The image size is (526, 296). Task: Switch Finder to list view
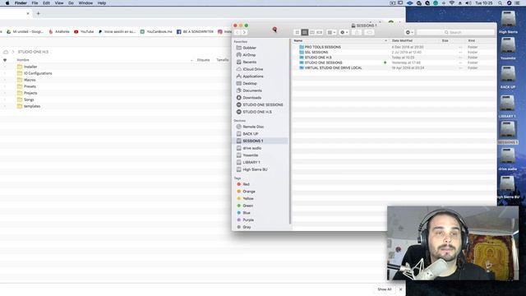tap(305, 32)
